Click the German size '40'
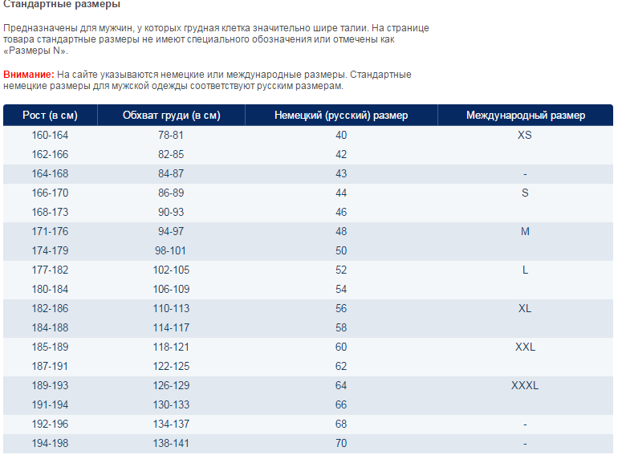The image size is (618, 455). click(x=341, y=135)
